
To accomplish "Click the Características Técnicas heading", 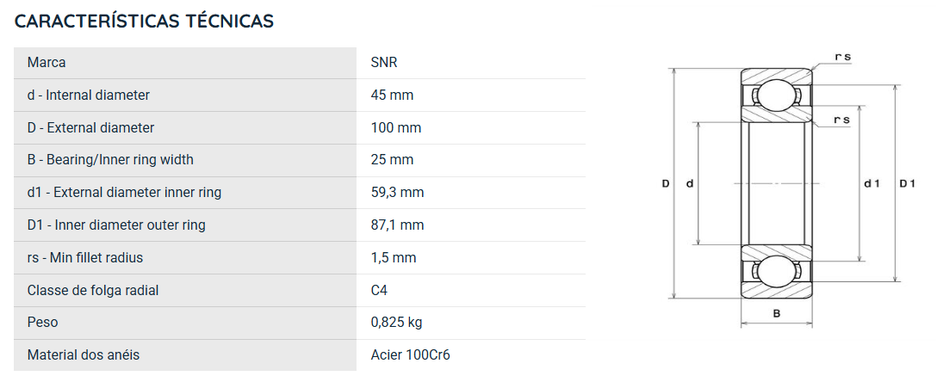I will click(144, 21).
